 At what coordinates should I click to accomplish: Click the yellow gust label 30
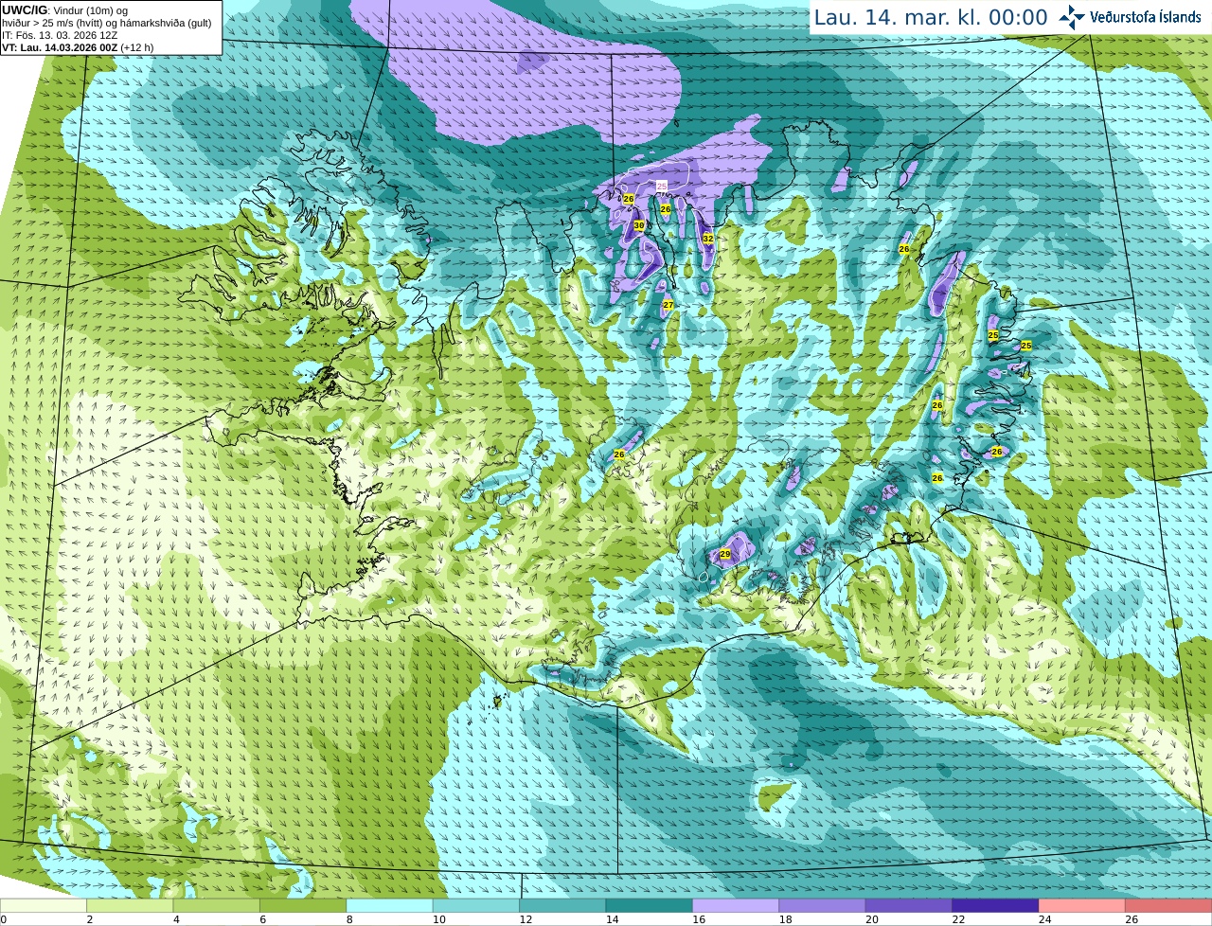pyautogui.click(x=639, y=225)
